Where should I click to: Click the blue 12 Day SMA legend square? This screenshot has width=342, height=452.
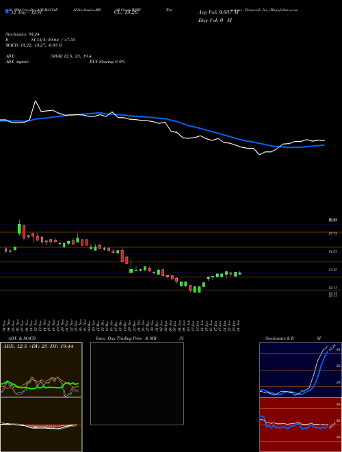pos(7,11)
